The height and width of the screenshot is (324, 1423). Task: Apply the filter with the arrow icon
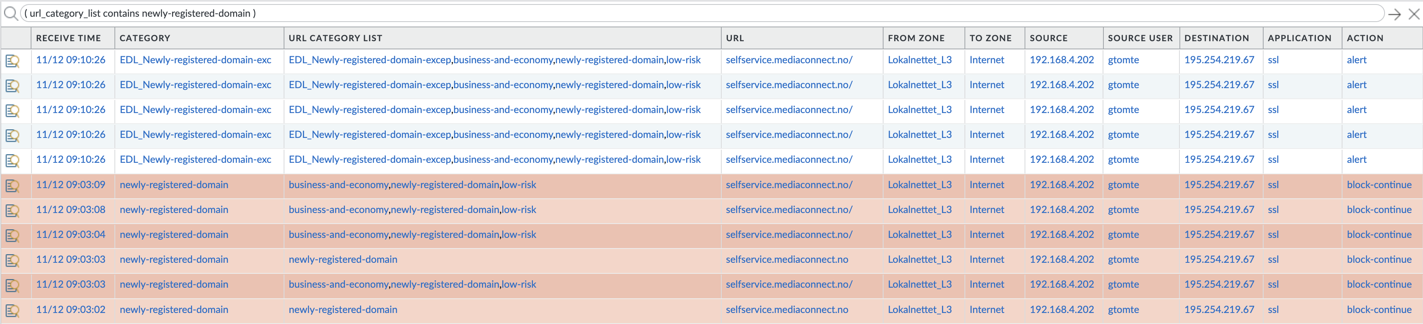(x=1394, y=14)
